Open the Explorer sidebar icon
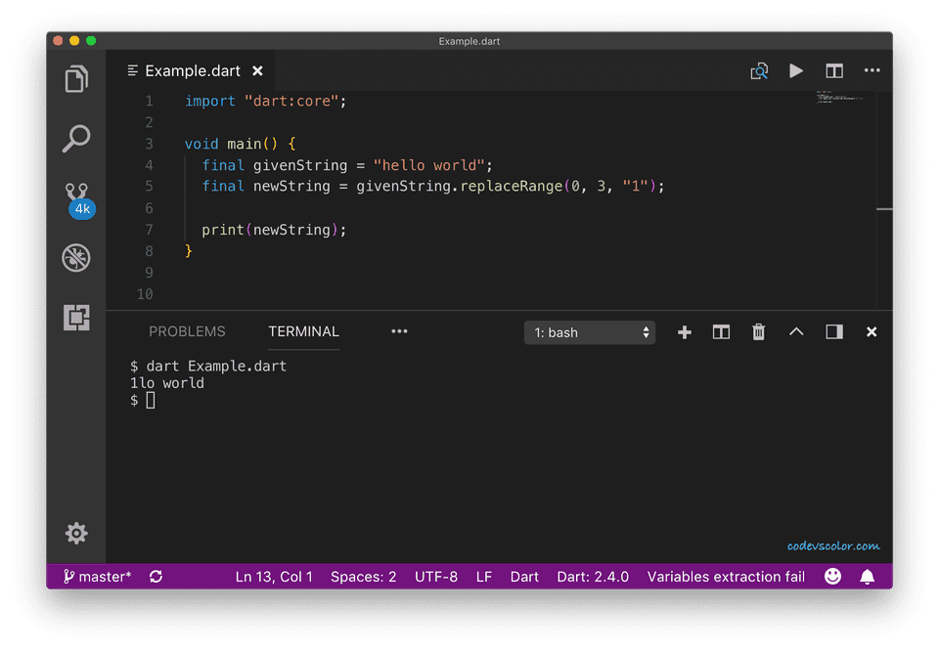 (x=76, y=79)
